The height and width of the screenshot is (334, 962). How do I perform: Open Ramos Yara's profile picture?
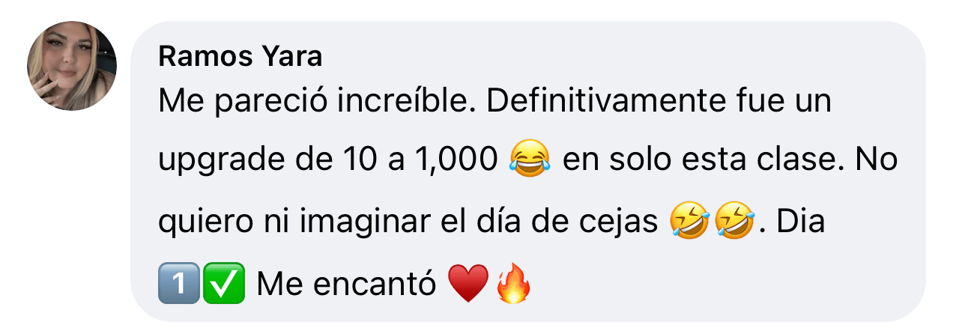click(x=72, y=67)
